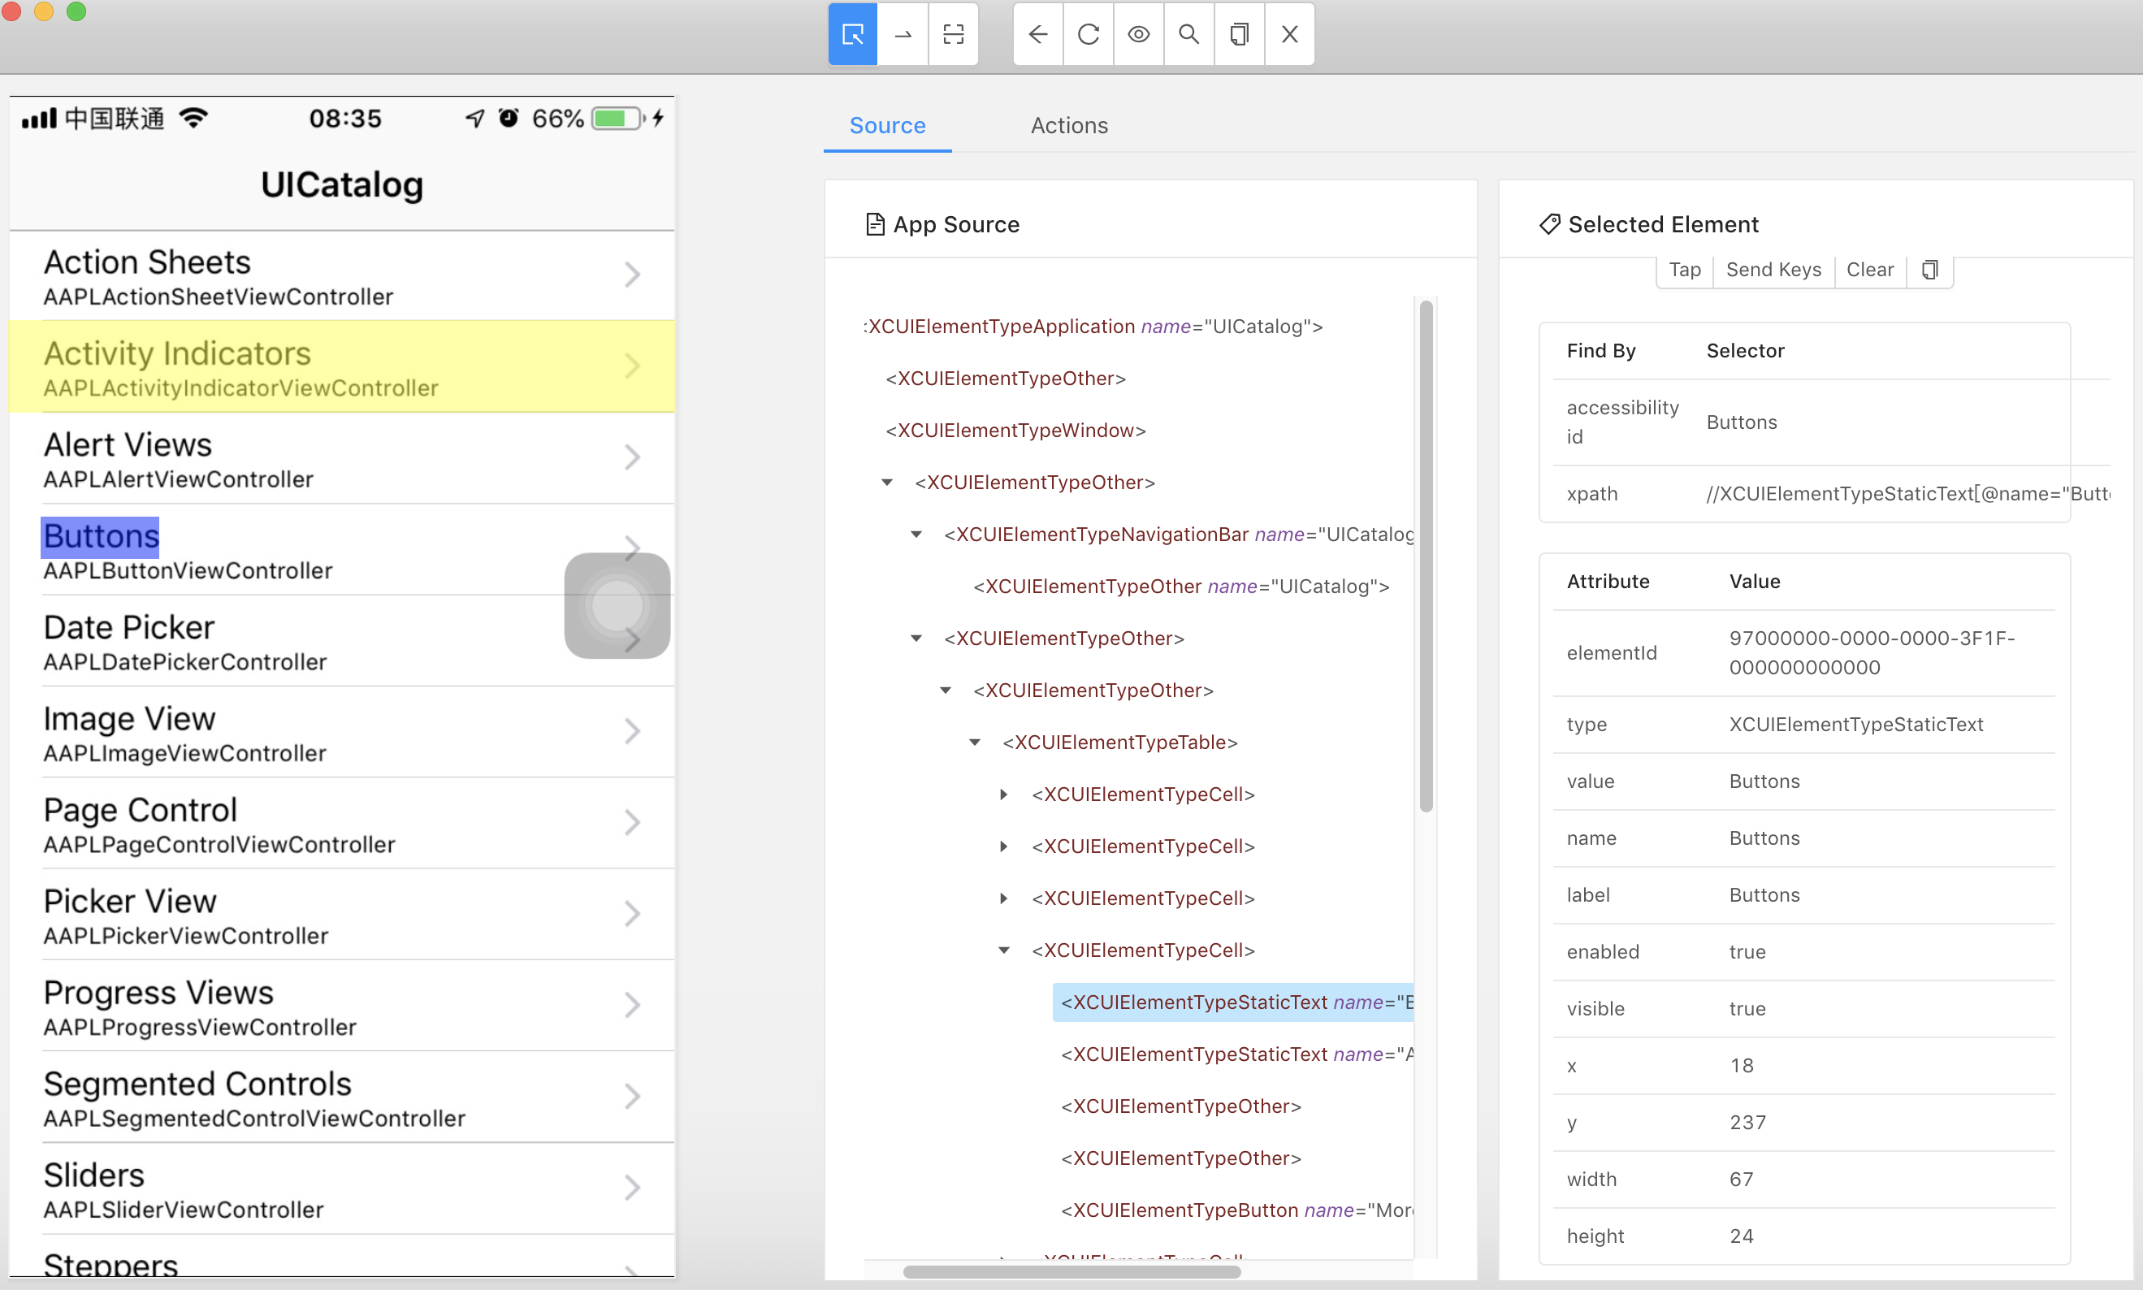Copy XML source to clipboard

coord(1239,34)
